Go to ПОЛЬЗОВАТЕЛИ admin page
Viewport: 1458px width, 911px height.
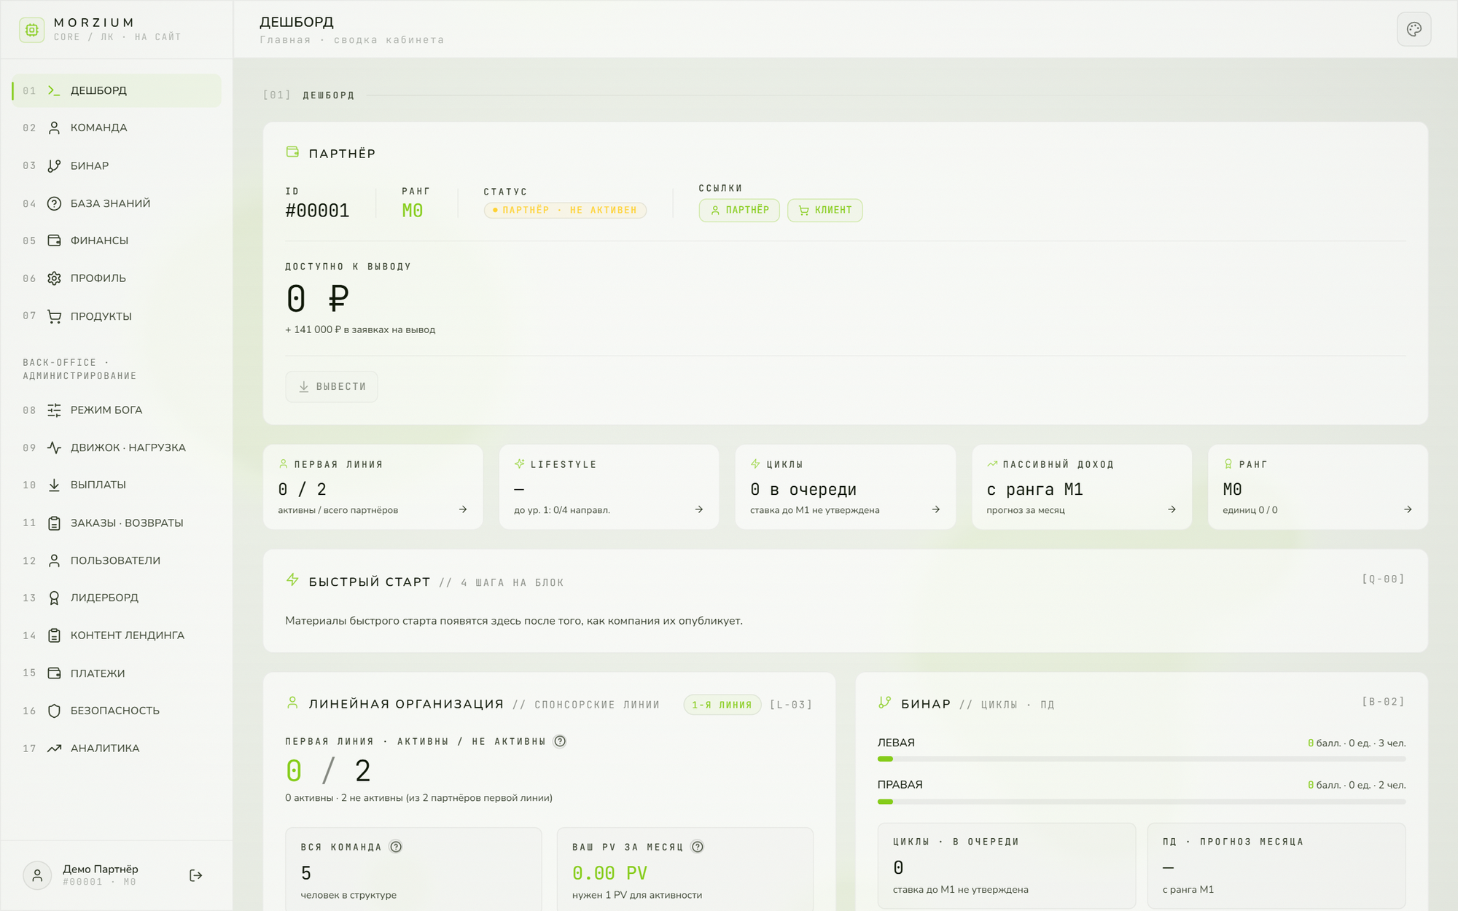pos(117,560)
